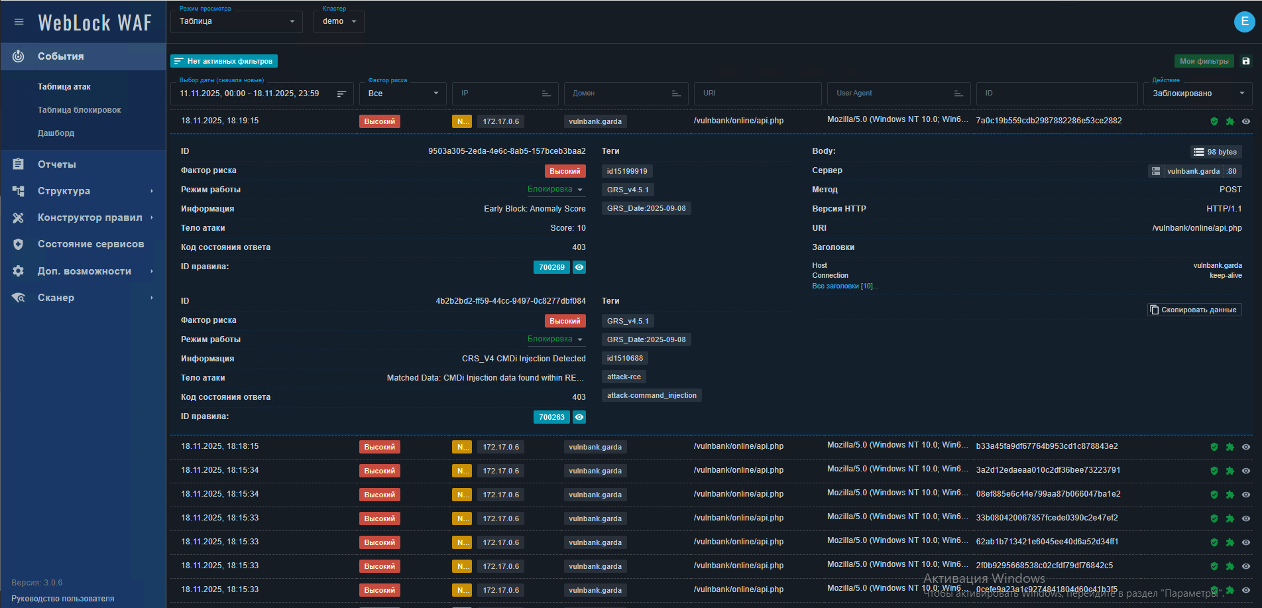
Task: Open the Отчеты sidebar section
Action: 57,164
